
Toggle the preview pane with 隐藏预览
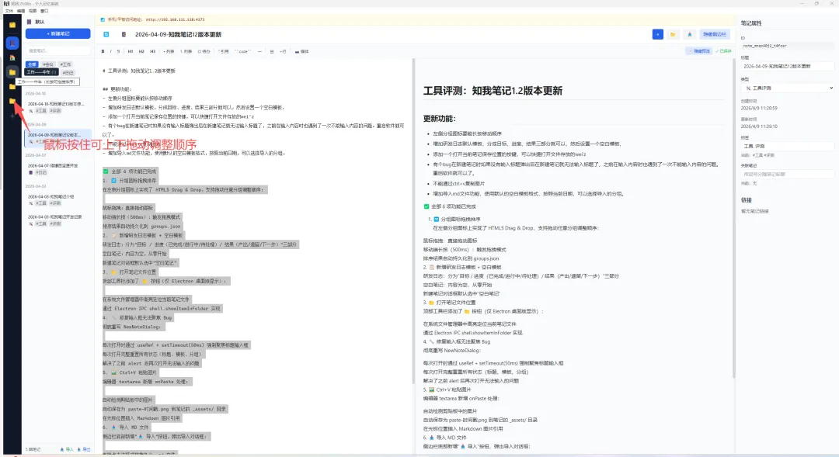click(699, 50)
